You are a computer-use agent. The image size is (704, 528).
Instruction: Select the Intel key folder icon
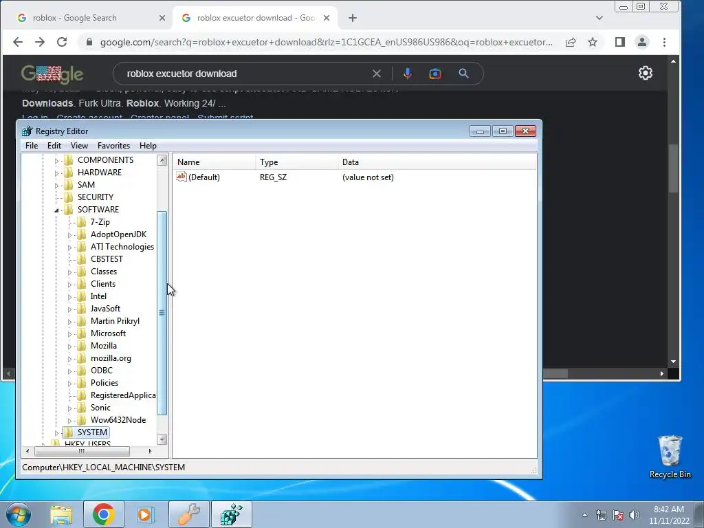82,296
